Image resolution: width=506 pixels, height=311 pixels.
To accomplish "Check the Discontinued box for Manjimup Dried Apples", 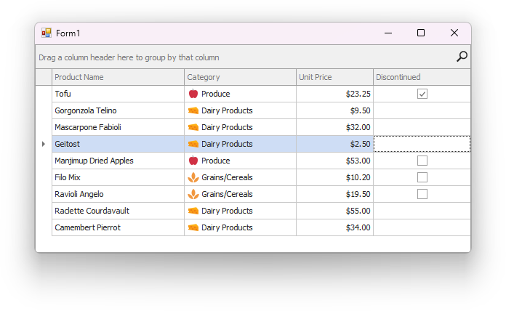I will [422, 161].
